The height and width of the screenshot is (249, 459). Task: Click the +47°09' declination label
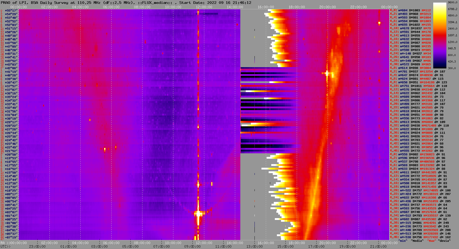(11, 47)
